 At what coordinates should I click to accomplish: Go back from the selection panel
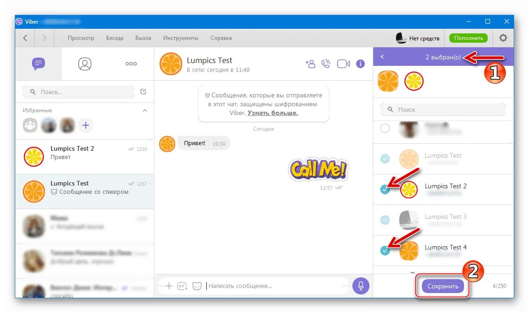382,57
